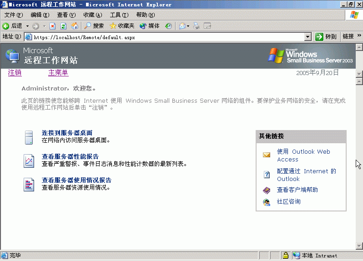This screenshot has width=363, height=261.
Task: Click the 搜索 (Search) toolbar button
Action: tap(94, 26)
